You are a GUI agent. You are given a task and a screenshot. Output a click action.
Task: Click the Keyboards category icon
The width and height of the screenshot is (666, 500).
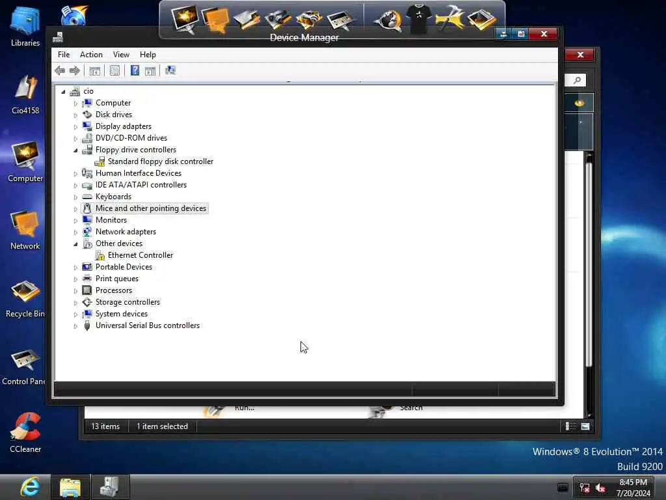[87, 197]
